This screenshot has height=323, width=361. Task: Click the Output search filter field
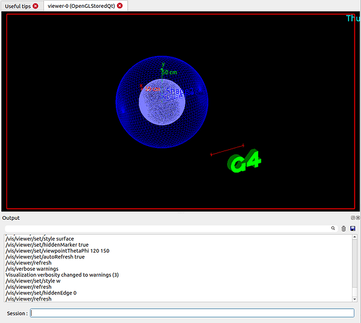[171, 229]
